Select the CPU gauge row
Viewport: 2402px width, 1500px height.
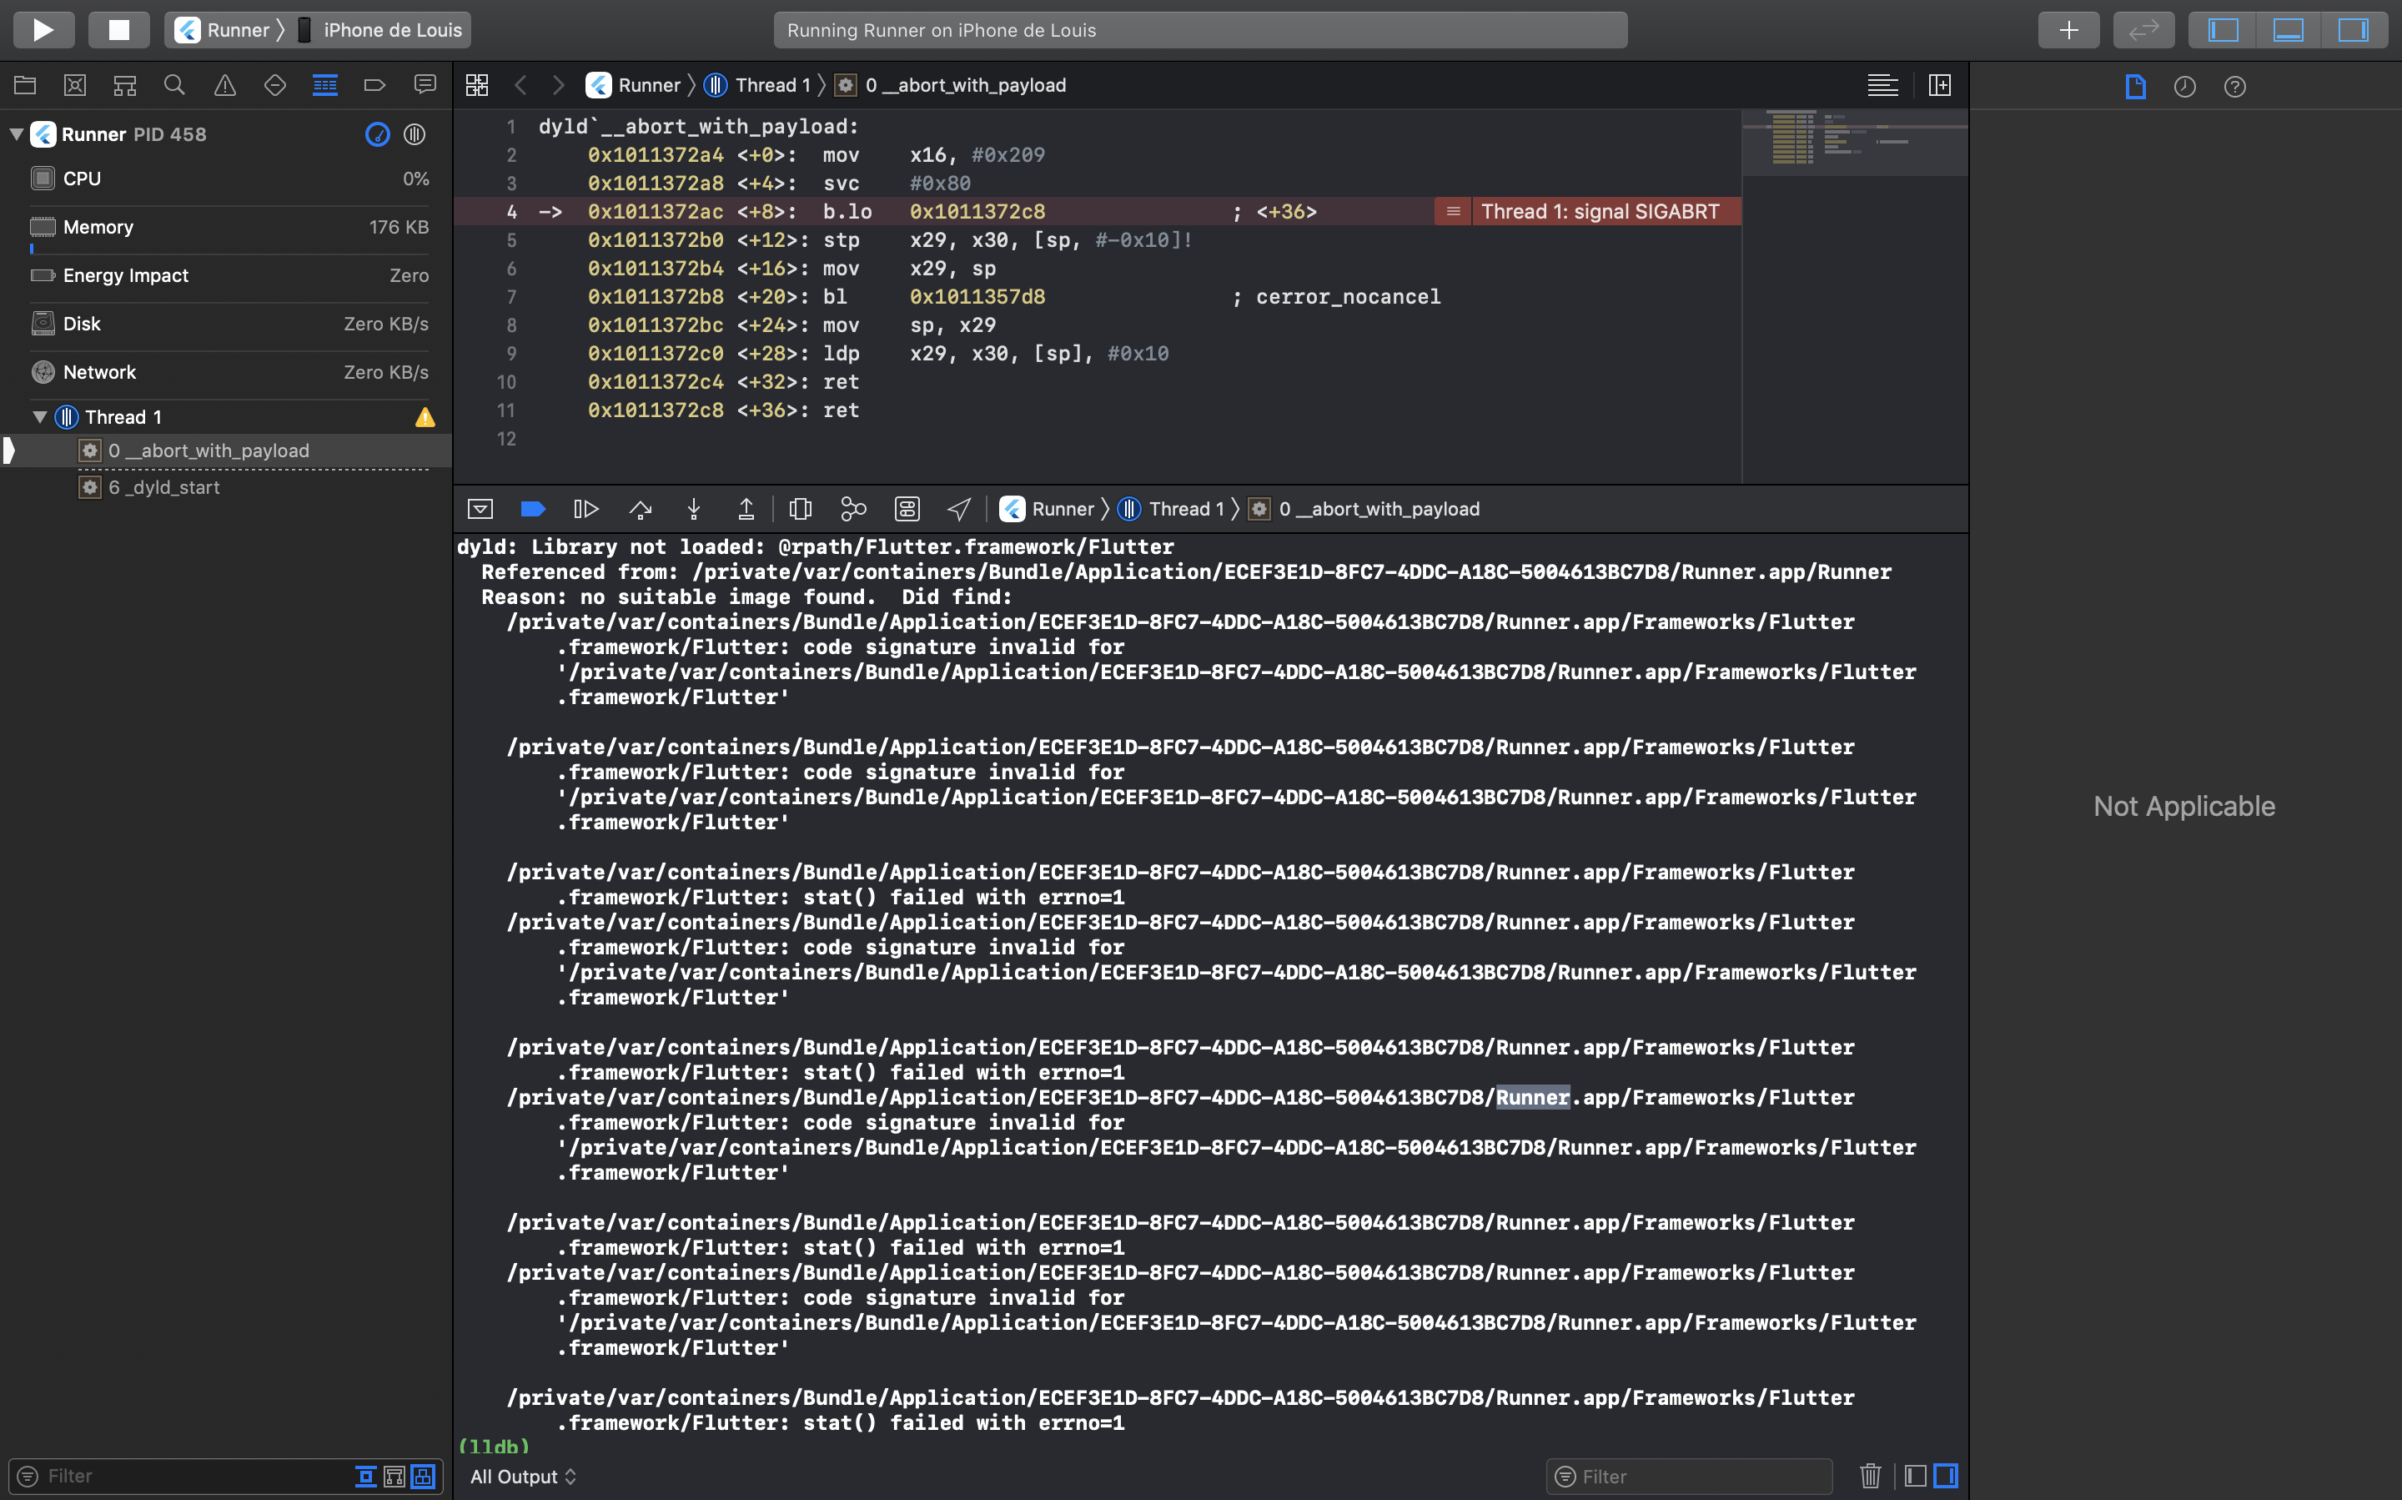pos(230,179)
